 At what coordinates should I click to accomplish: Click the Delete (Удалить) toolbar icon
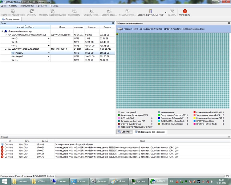172,11
